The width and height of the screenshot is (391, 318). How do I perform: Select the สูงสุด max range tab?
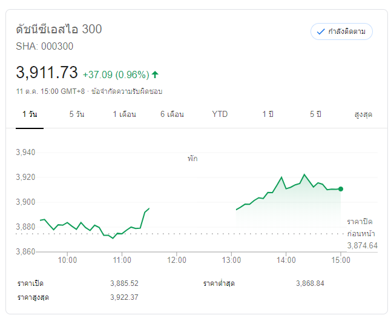click(x=363, y=114)
